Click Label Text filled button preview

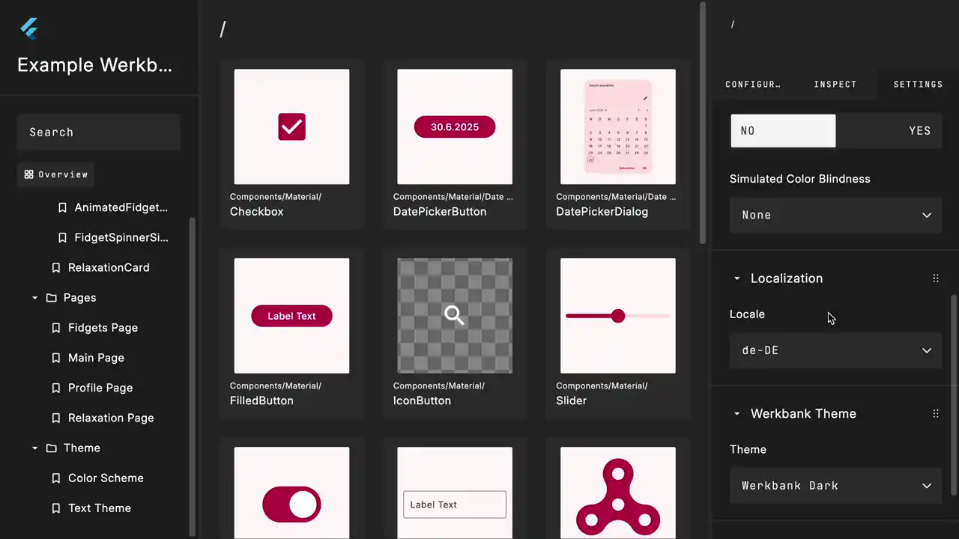pos(291,316)
